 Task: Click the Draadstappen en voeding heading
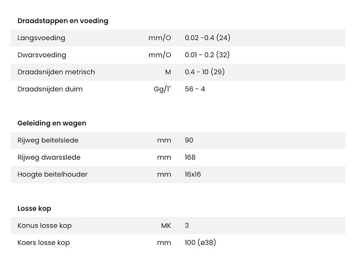(63, 21)
